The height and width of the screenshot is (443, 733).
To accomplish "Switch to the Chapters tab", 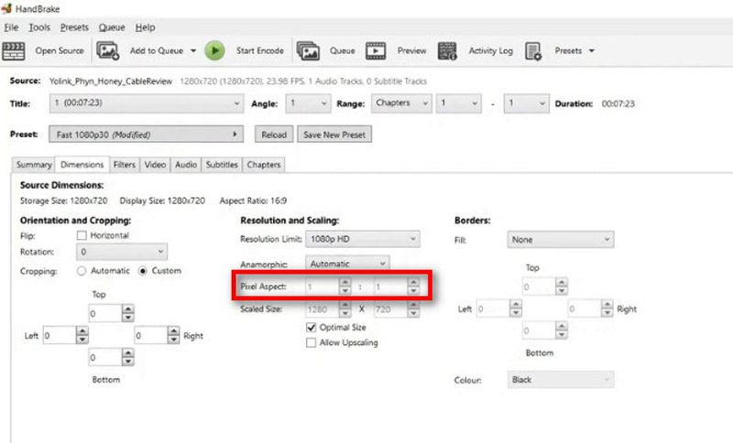I will click(x=264, y=165).
